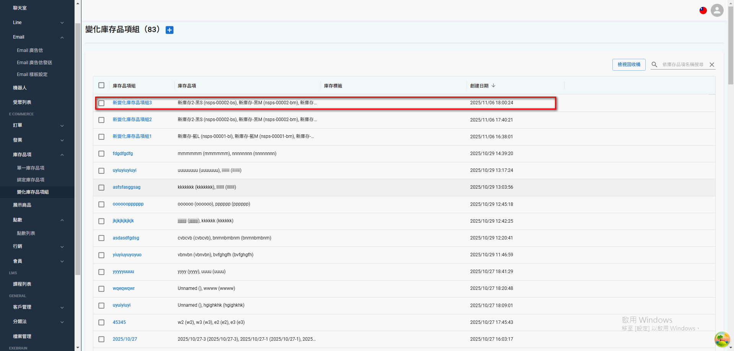The image size is (734, 351).
Task: Check the box for oooooopppppp row
Action: pyautogui.click(x=101, y=204)
